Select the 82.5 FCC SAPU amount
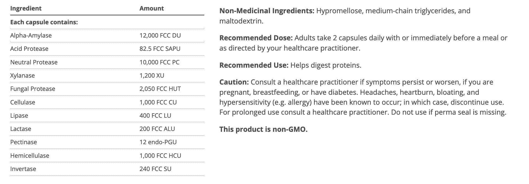 (x=160, y=49)
